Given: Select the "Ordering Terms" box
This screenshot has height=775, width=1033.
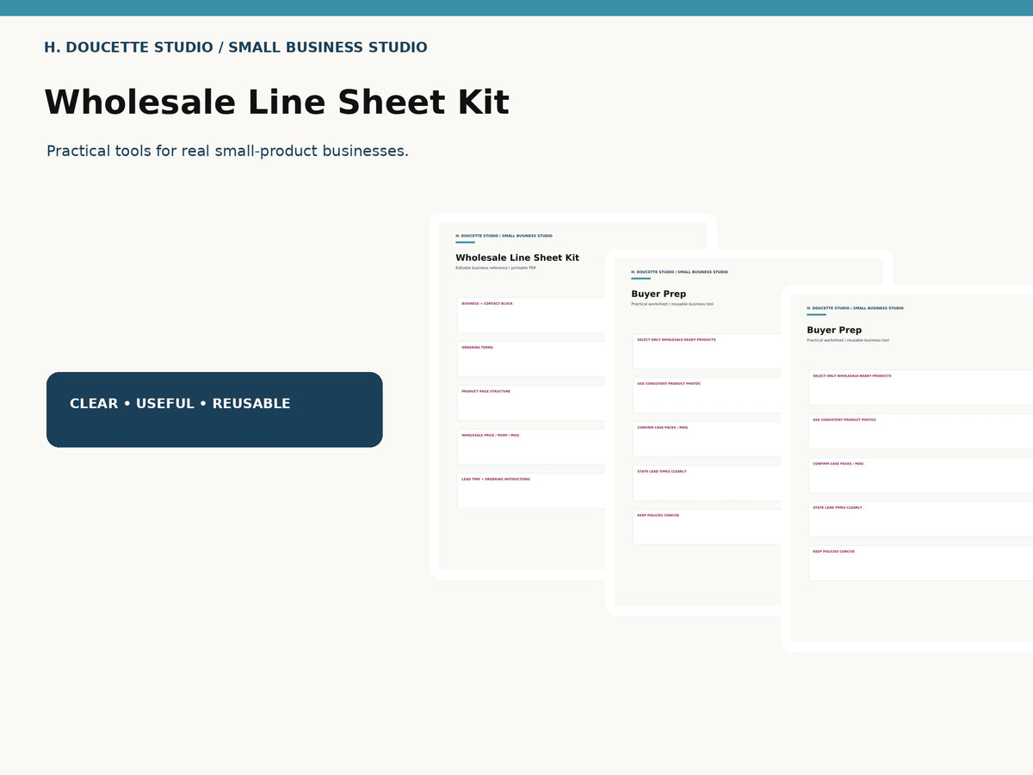Looking at the screenshot, I should [x=531, y=359].
